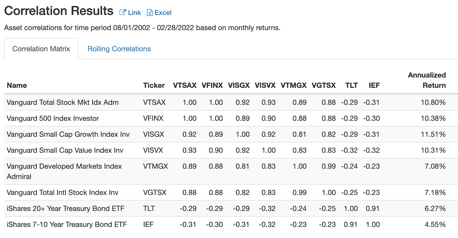Open the Link text hyperlink

click(134, 13)
